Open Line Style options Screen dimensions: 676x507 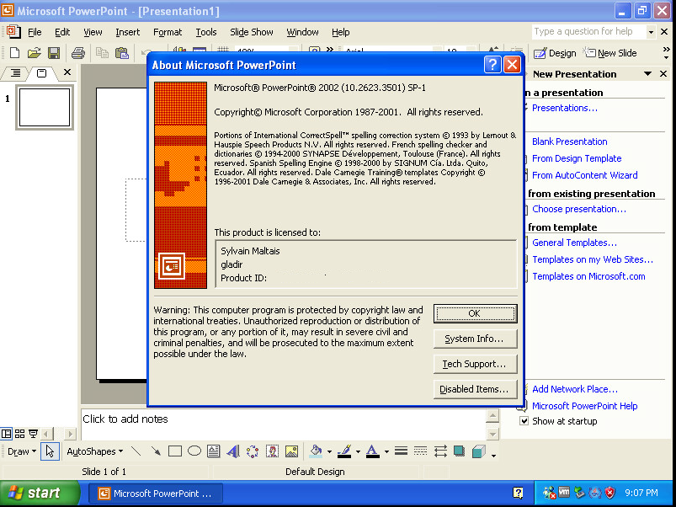click(x=401, y=451)
